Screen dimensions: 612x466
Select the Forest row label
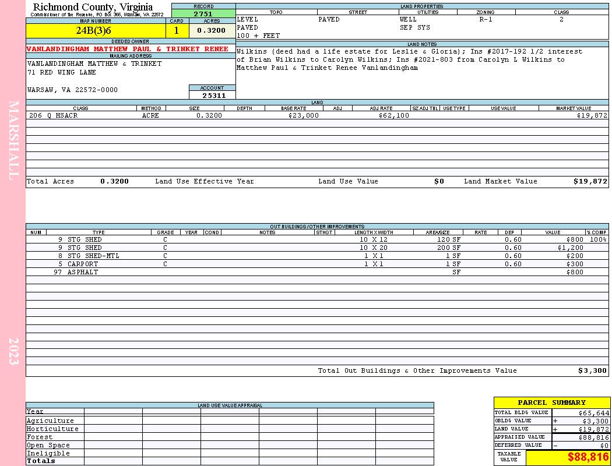pyautogui.click(x=40, y=437)
